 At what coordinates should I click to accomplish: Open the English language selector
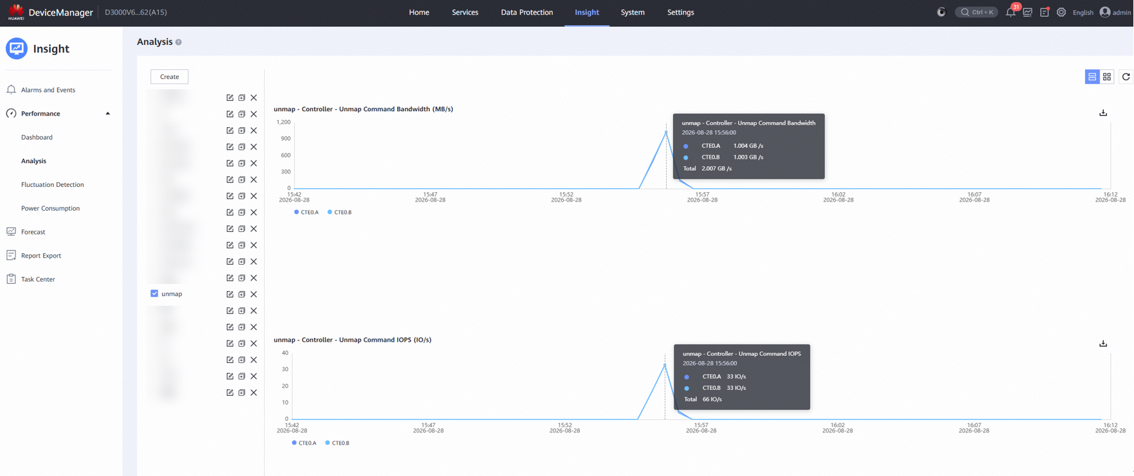pos(1083,12)
